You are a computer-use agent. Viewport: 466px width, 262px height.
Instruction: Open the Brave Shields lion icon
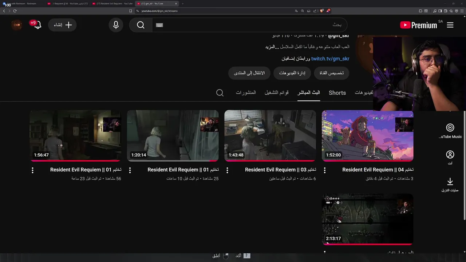tap(322, 11)
